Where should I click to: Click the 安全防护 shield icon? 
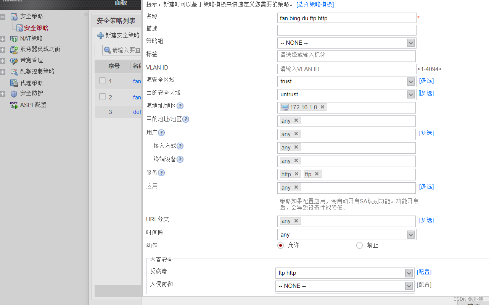[14, 94]
